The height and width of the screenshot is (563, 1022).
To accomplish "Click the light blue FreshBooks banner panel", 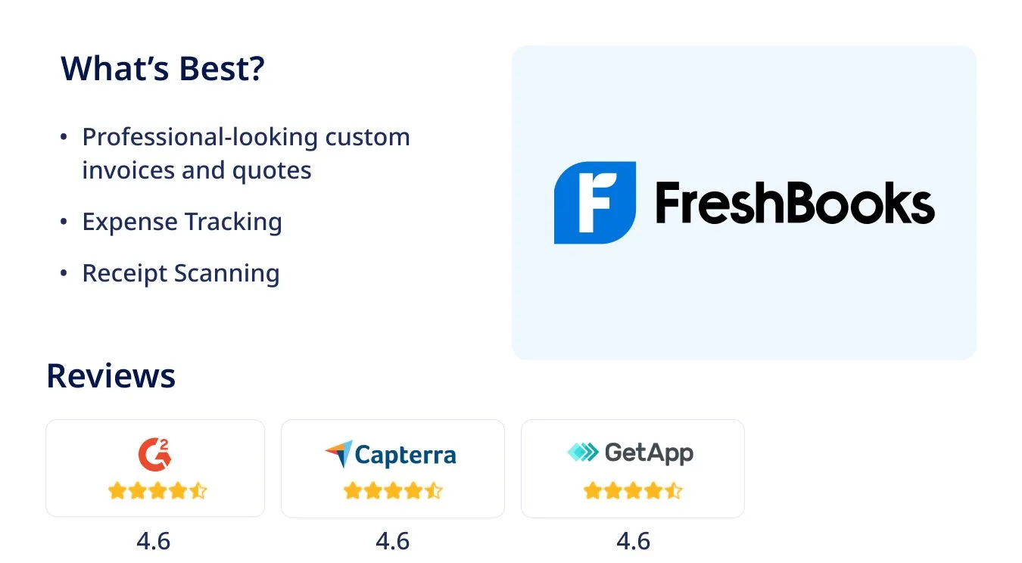I will tap(744, 203).
